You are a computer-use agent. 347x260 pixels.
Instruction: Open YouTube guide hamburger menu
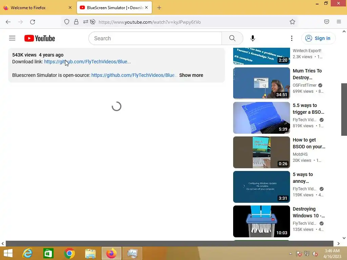12,38
